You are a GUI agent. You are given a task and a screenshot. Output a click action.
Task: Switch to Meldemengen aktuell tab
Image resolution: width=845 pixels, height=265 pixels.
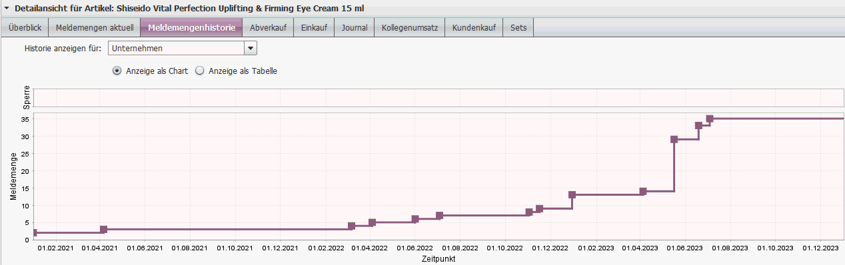(x=94, y=28)
